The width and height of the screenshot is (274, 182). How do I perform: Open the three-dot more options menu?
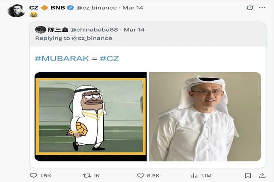(262, 8)
